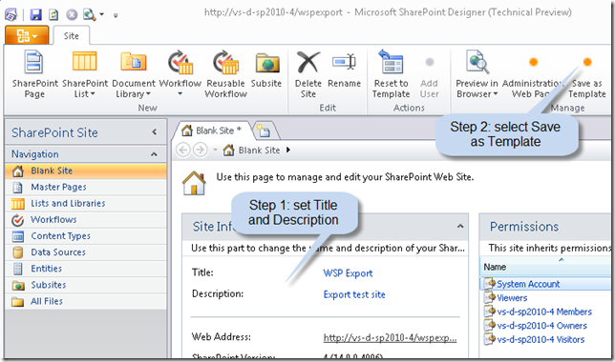Expand the breadcrumb arrow after Blank Site

[x=288, y=150]
